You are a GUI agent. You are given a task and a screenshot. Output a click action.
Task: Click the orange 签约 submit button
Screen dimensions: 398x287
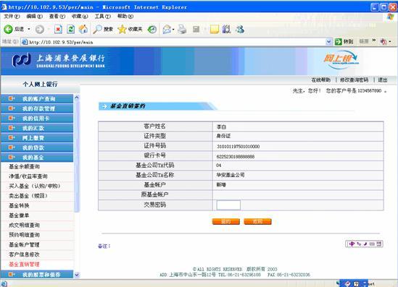[x=226, y=222]
